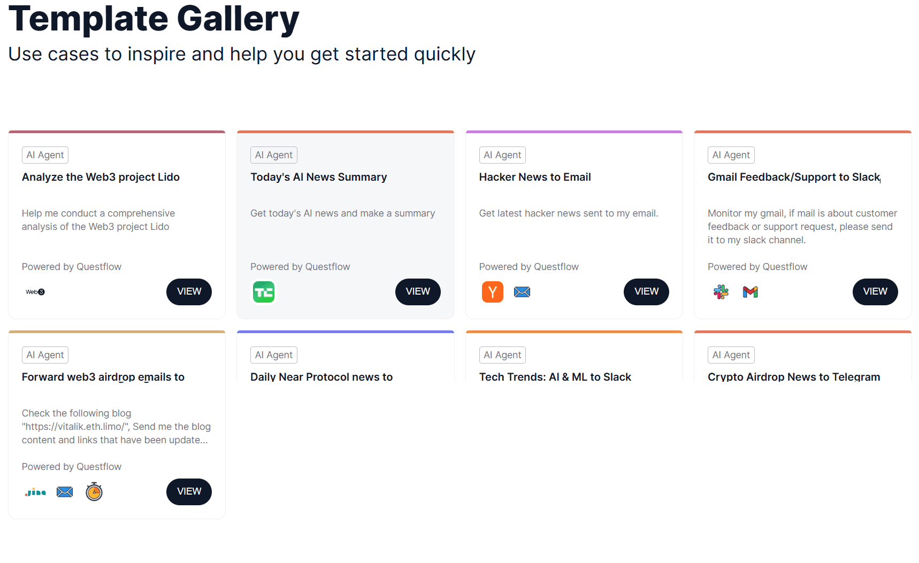Screen dimensions: 919x563
Task: Click the TechCrunch icon on AI News card
Action: [264, 292]
